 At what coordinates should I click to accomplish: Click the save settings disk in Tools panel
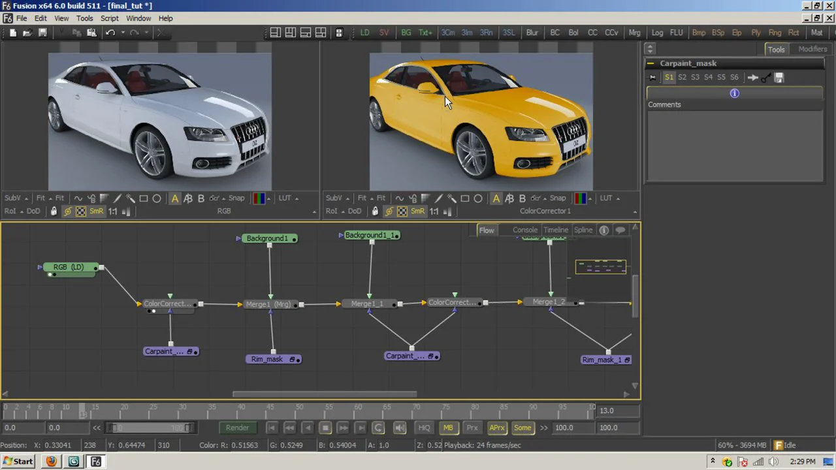point(779,77)
